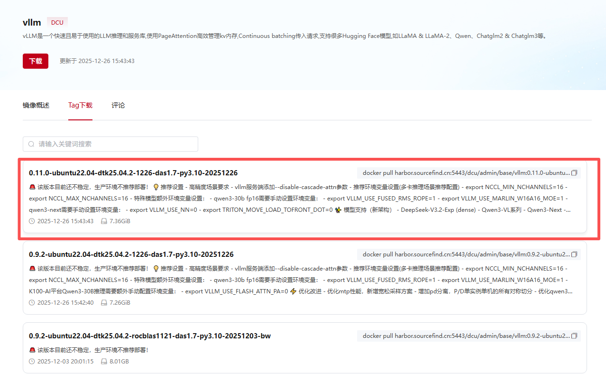
Task: Click the clock icon beside 2025-12-26 15:42:40
Action: (x=32, y=303)
